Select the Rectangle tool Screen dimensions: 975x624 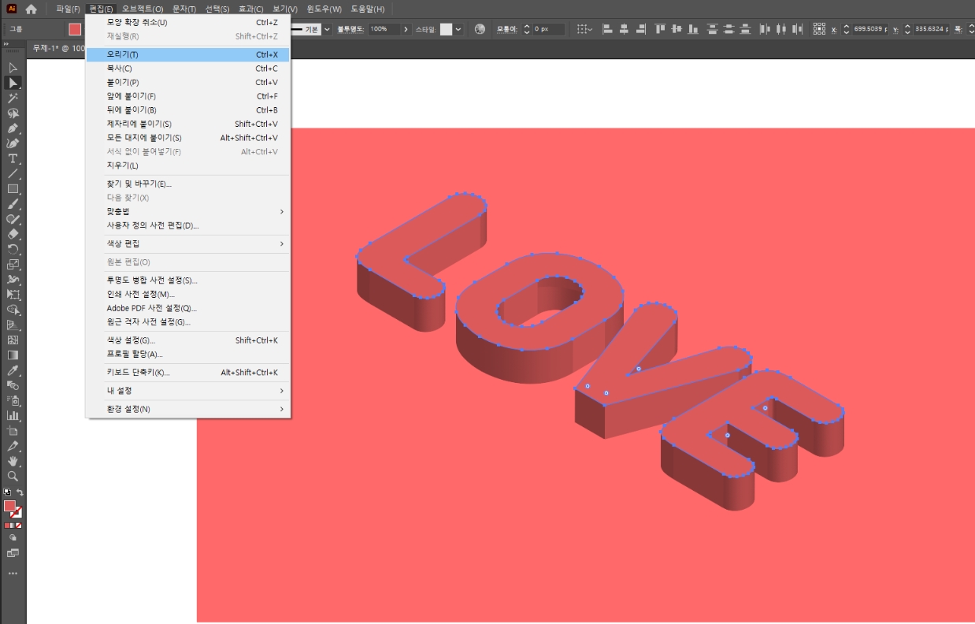13,188
